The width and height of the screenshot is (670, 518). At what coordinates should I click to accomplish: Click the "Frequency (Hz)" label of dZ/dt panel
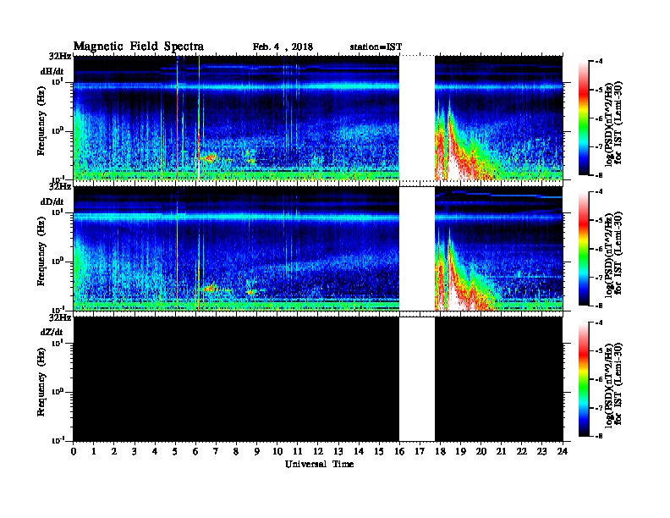pos(41,382)
